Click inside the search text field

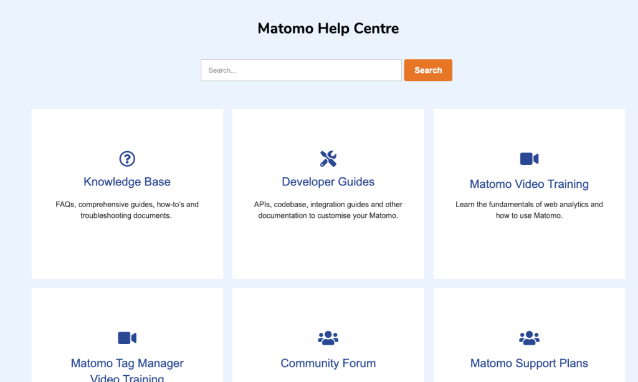301,70
